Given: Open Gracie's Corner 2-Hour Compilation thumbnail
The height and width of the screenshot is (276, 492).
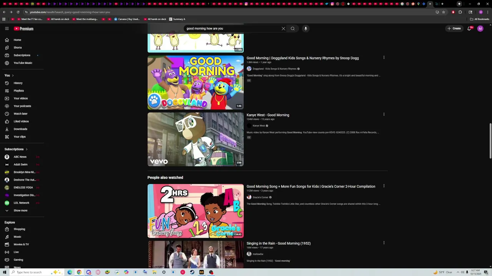Looking at the screenshot, I should click(x=196, y=211).
